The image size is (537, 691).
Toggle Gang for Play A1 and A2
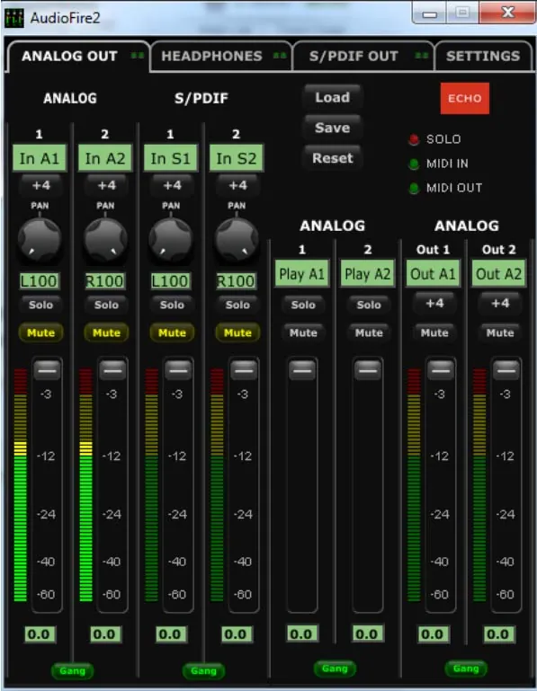tap(335, 669)
